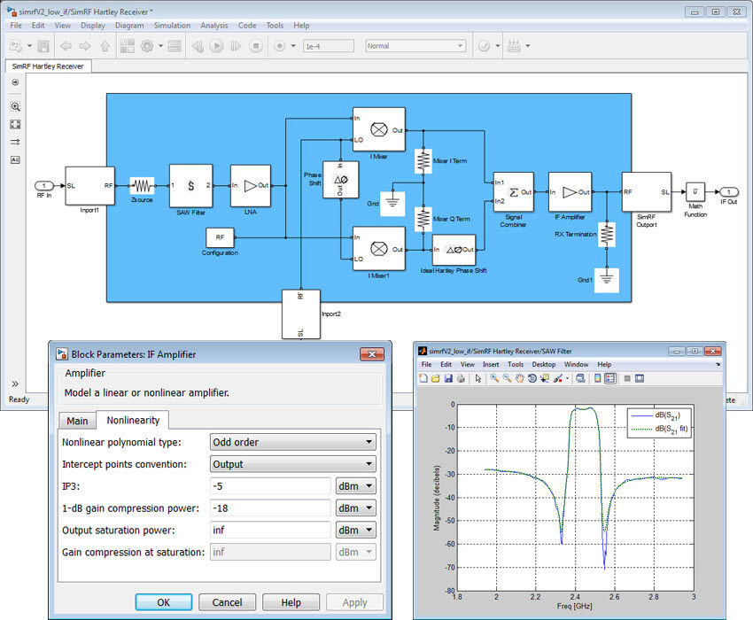Select the Zoom Out tool in figure toolbar
Viewport: 753px width, 620px height.
click(507, 378)
